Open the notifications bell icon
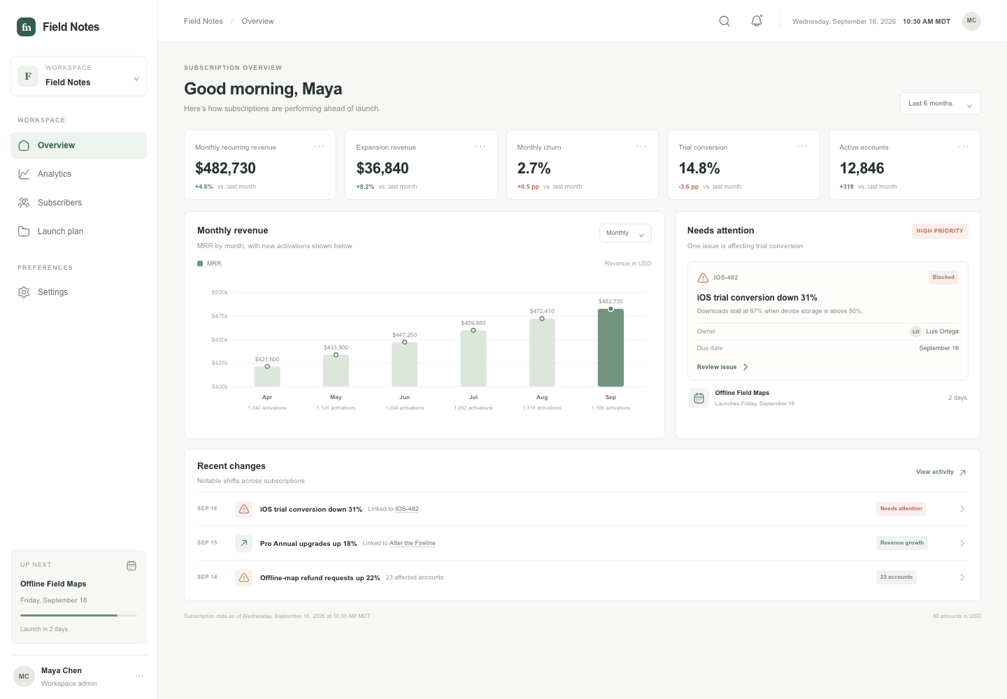 [757, 21]
